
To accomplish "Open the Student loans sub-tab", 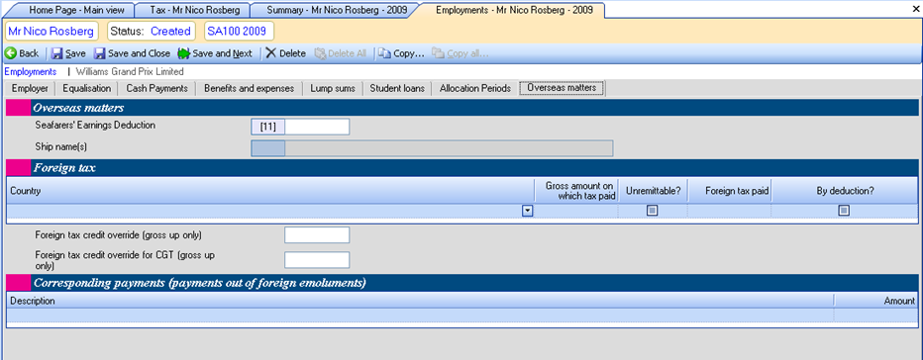I will [397, 88].
